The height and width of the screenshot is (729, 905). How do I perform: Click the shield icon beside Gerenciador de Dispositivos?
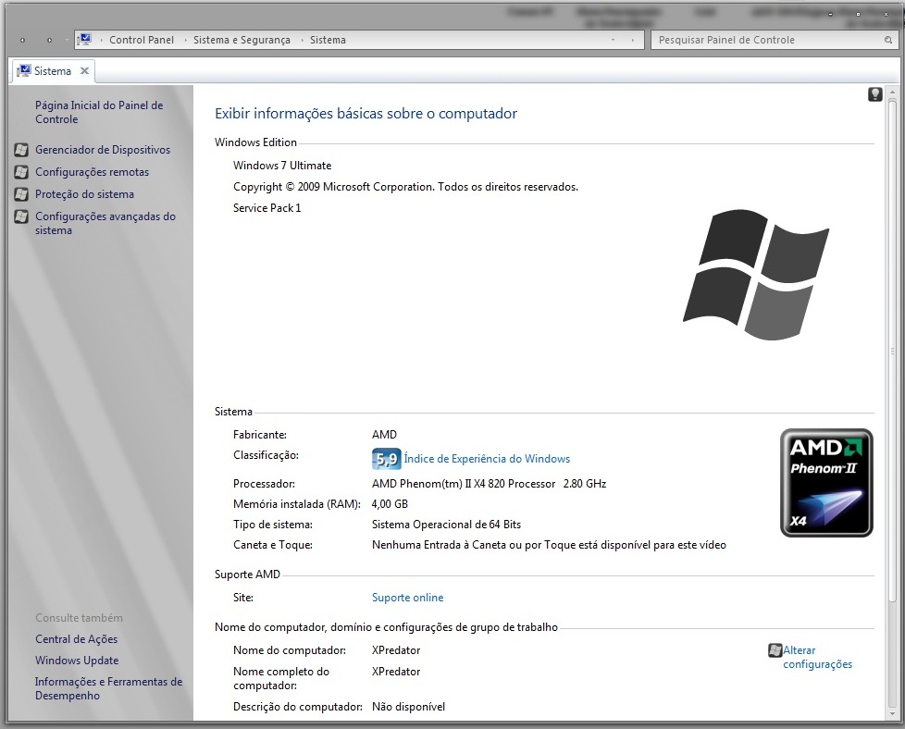coord(21,150)
